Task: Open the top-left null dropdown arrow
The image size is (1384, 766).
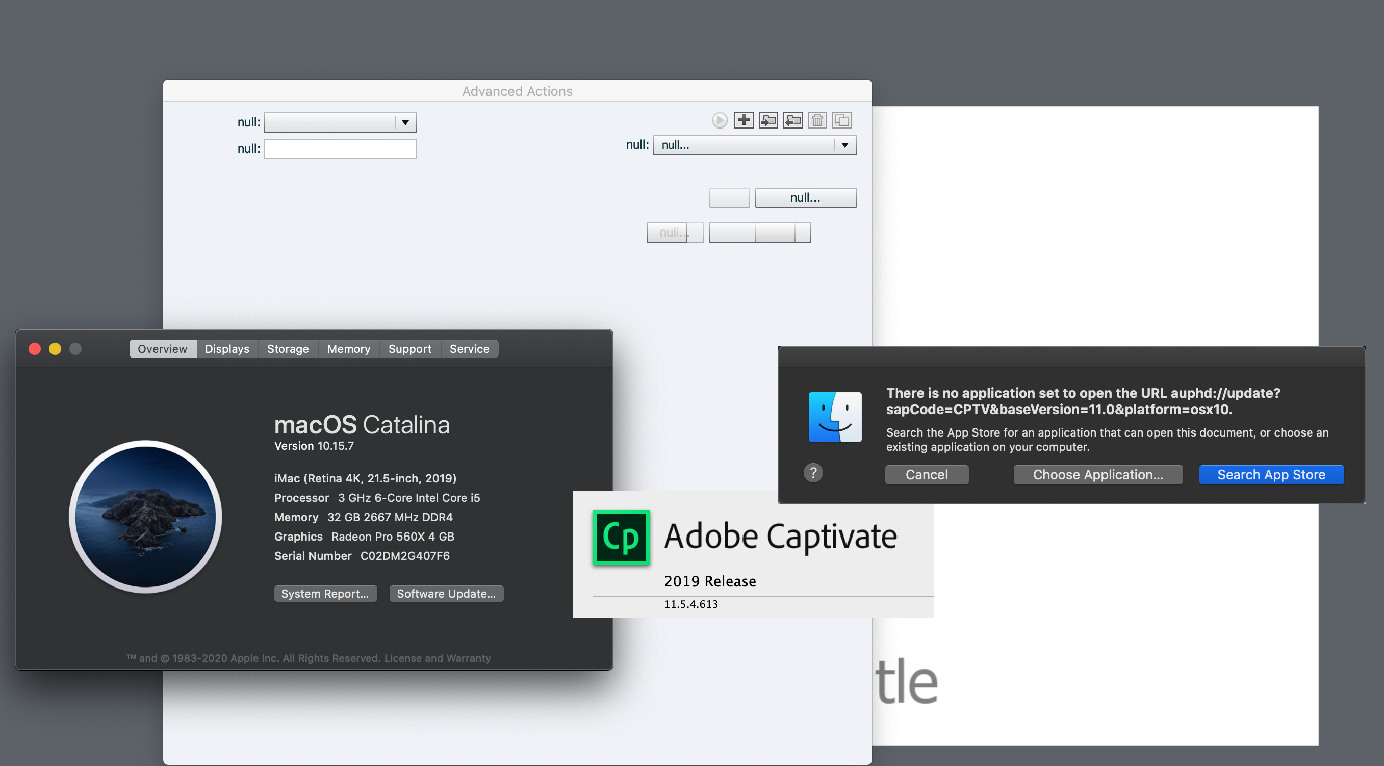Action: [405, 122]
